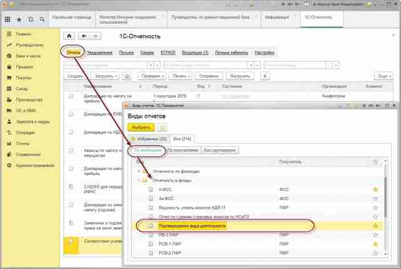Image resolution: width=401 pixels, height=269 pixels.
Task: Toggle favorite star for 4а-ФСС
Action: [375, 198]
